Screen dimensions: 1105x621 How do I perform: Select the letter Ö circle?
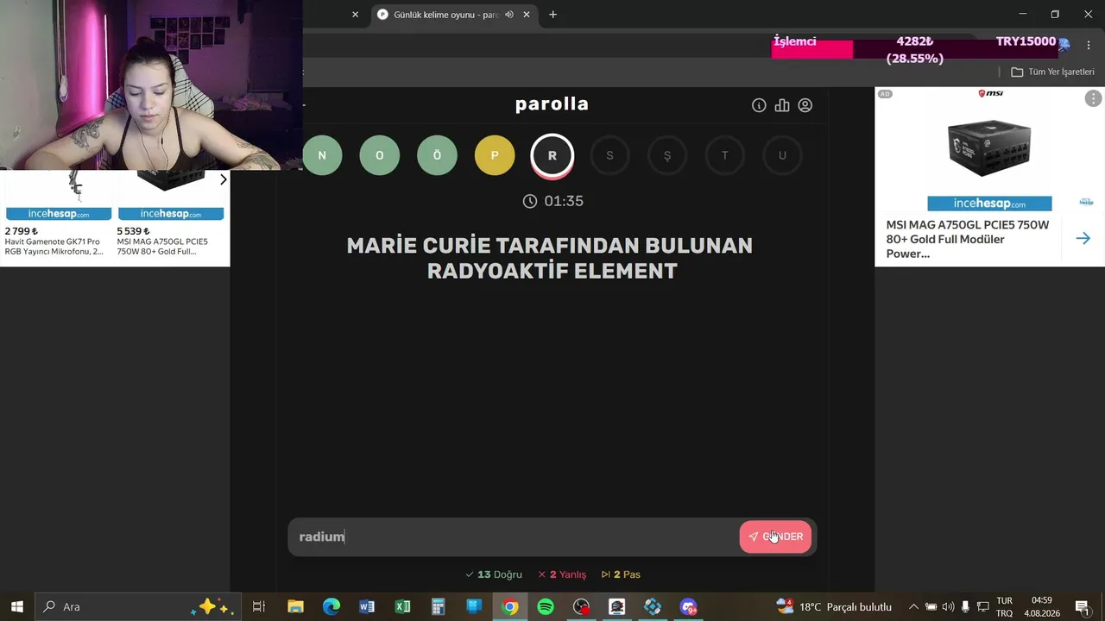pyautogui.click(x=437, y=155)
